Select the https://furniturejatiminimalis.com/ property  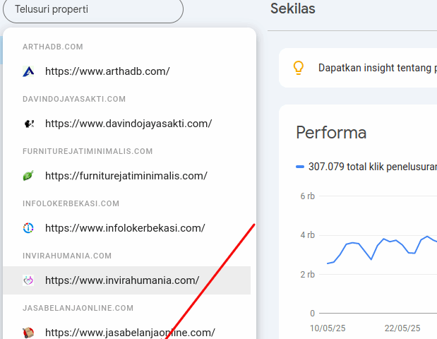click(x=127, y=176)
